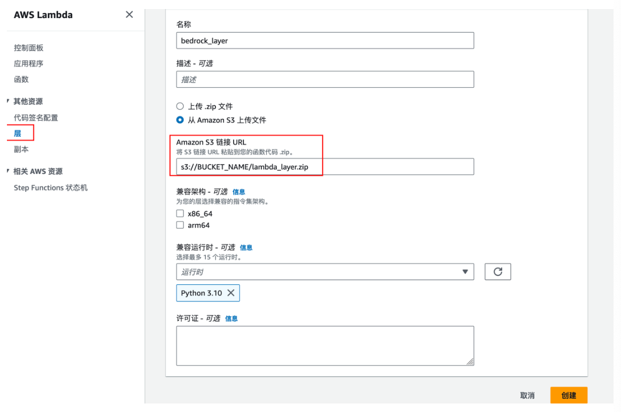Click the refresh runtimes icon button
Viewport: 621px width, 412px height.
click(x=497, y=272)
